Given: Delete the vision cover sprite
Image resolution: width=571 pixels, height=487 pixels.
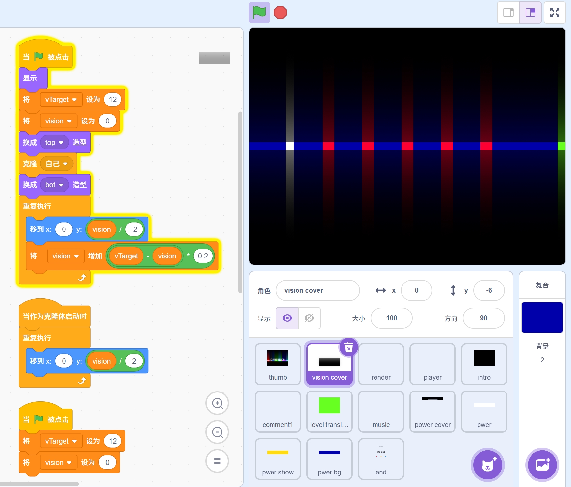Looking at the screenshot, I should [349, 347].
